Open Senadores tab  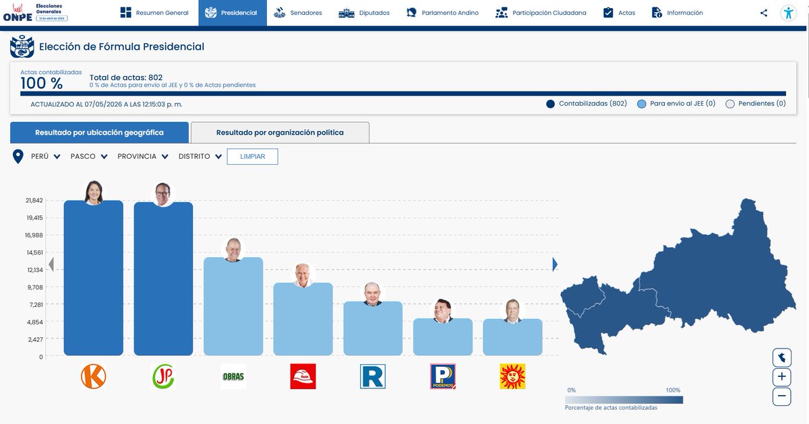[x=297, y=13]
